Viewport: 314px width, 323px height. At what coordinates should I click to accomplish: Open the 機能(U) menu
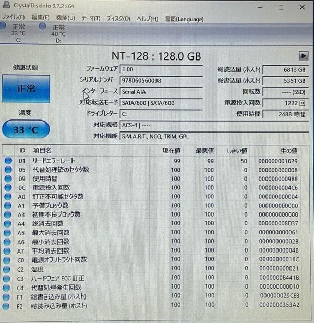click(66, 18)
